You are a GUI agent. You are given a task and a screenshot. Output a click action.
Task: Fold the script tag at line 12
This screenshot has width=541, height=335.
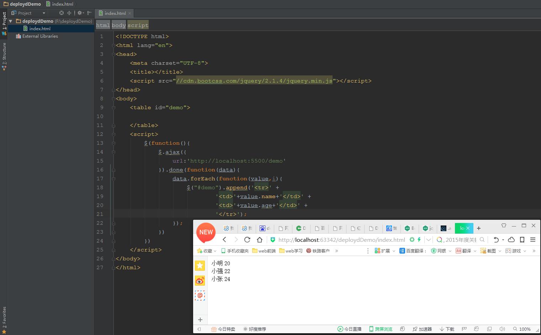pyautogui.click(x=113, y=134)
